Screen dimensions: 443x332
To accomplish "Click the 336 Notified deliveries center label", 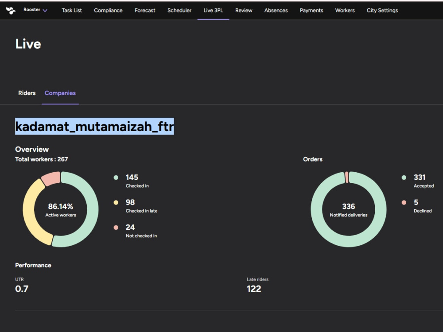I will click(349, 210).
